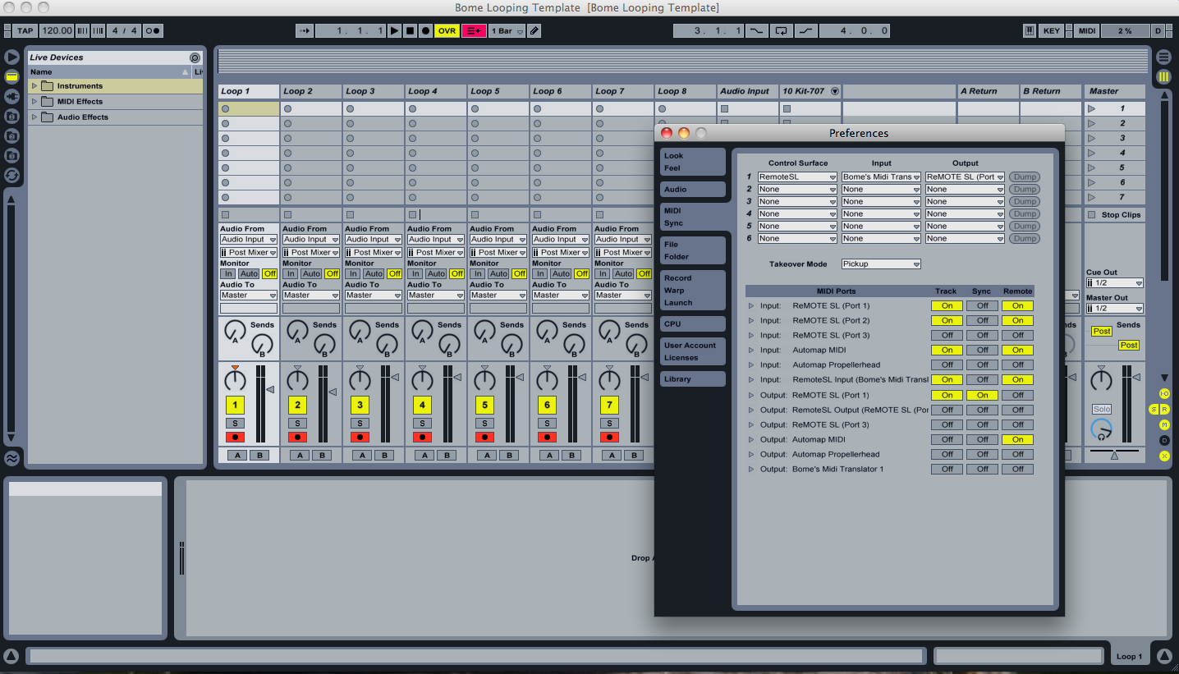Image resolution: width=1179 pixels, height=674 pixels.
Task: Click the Master crossfader slider
Action: coord(1114,453)
